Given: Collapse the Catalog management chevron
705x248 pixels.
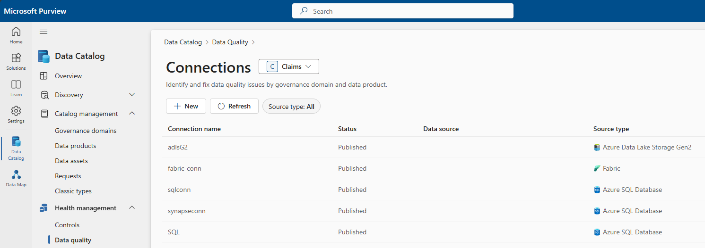Looking at the screenshot, I should pos(132,114).
